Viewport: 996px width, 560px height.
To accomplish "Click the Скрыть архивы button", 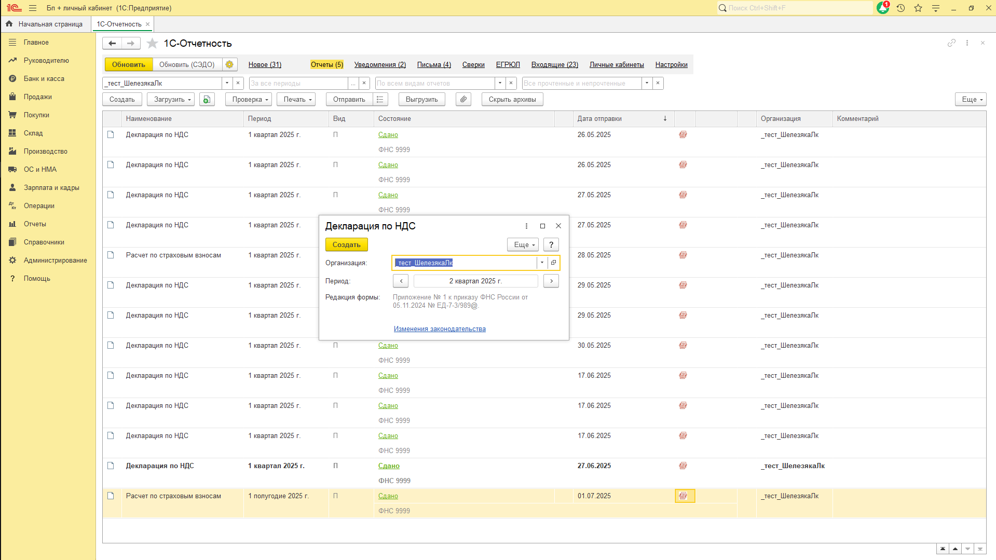I will click(x=512, y=99).
